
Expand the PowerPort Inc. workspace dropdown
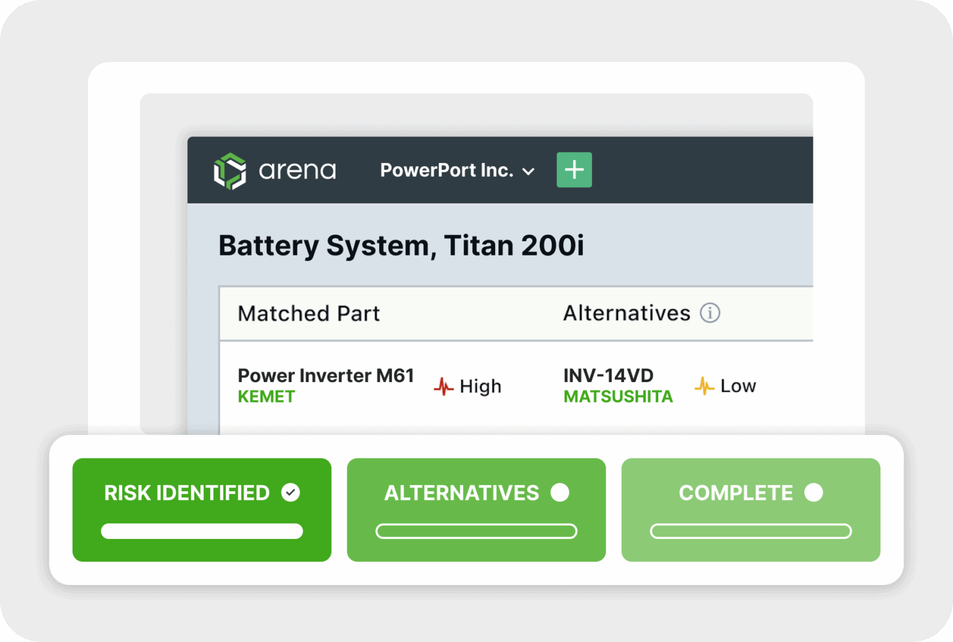click(x=447, y=171)
